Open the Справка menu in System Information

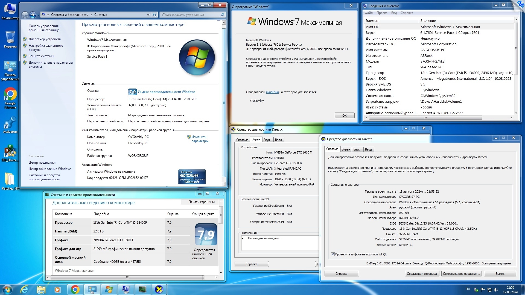pos(407,13)
